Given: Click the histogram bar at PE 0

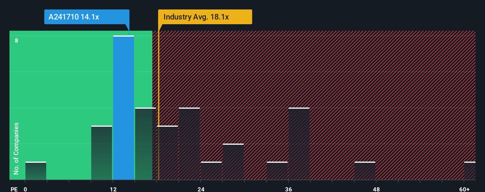Looking at the screenshot, I should pos(36,171).
